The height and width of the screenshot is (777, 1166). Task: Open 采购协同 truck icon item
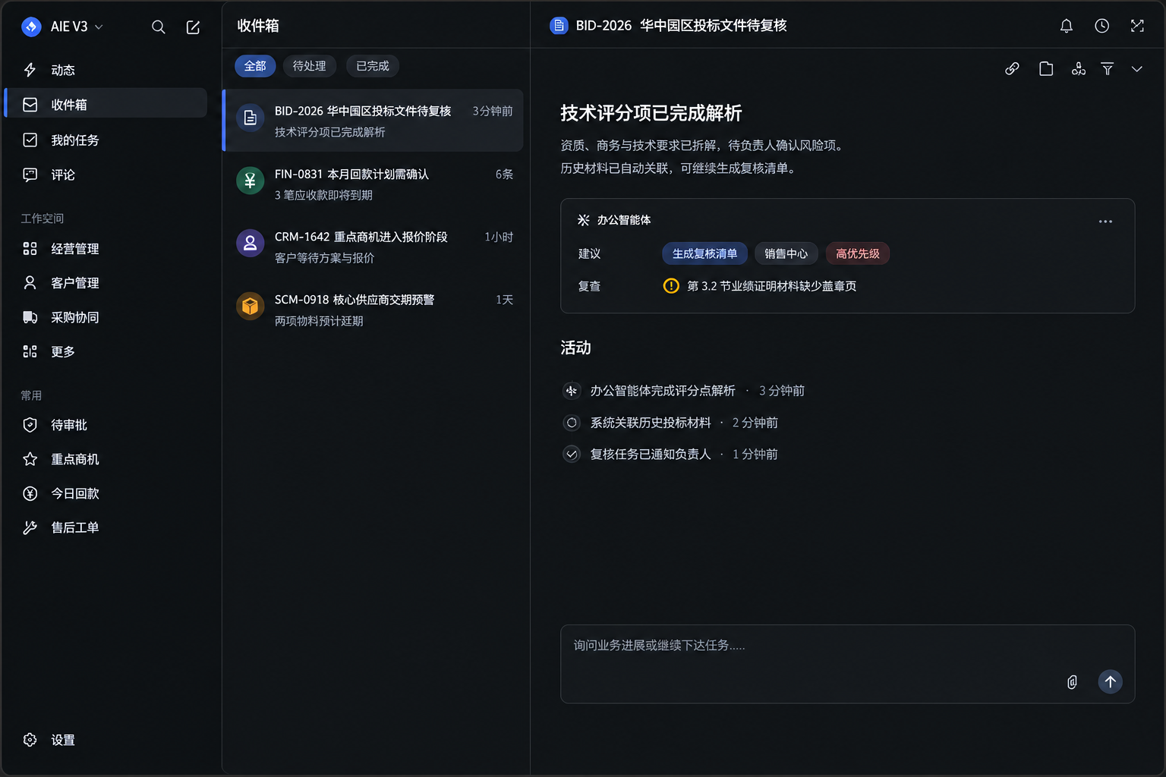click(x=106, y=317)
